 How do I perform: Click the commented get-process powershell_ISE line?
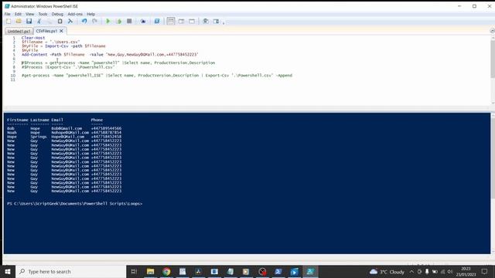tap(157, 76)
